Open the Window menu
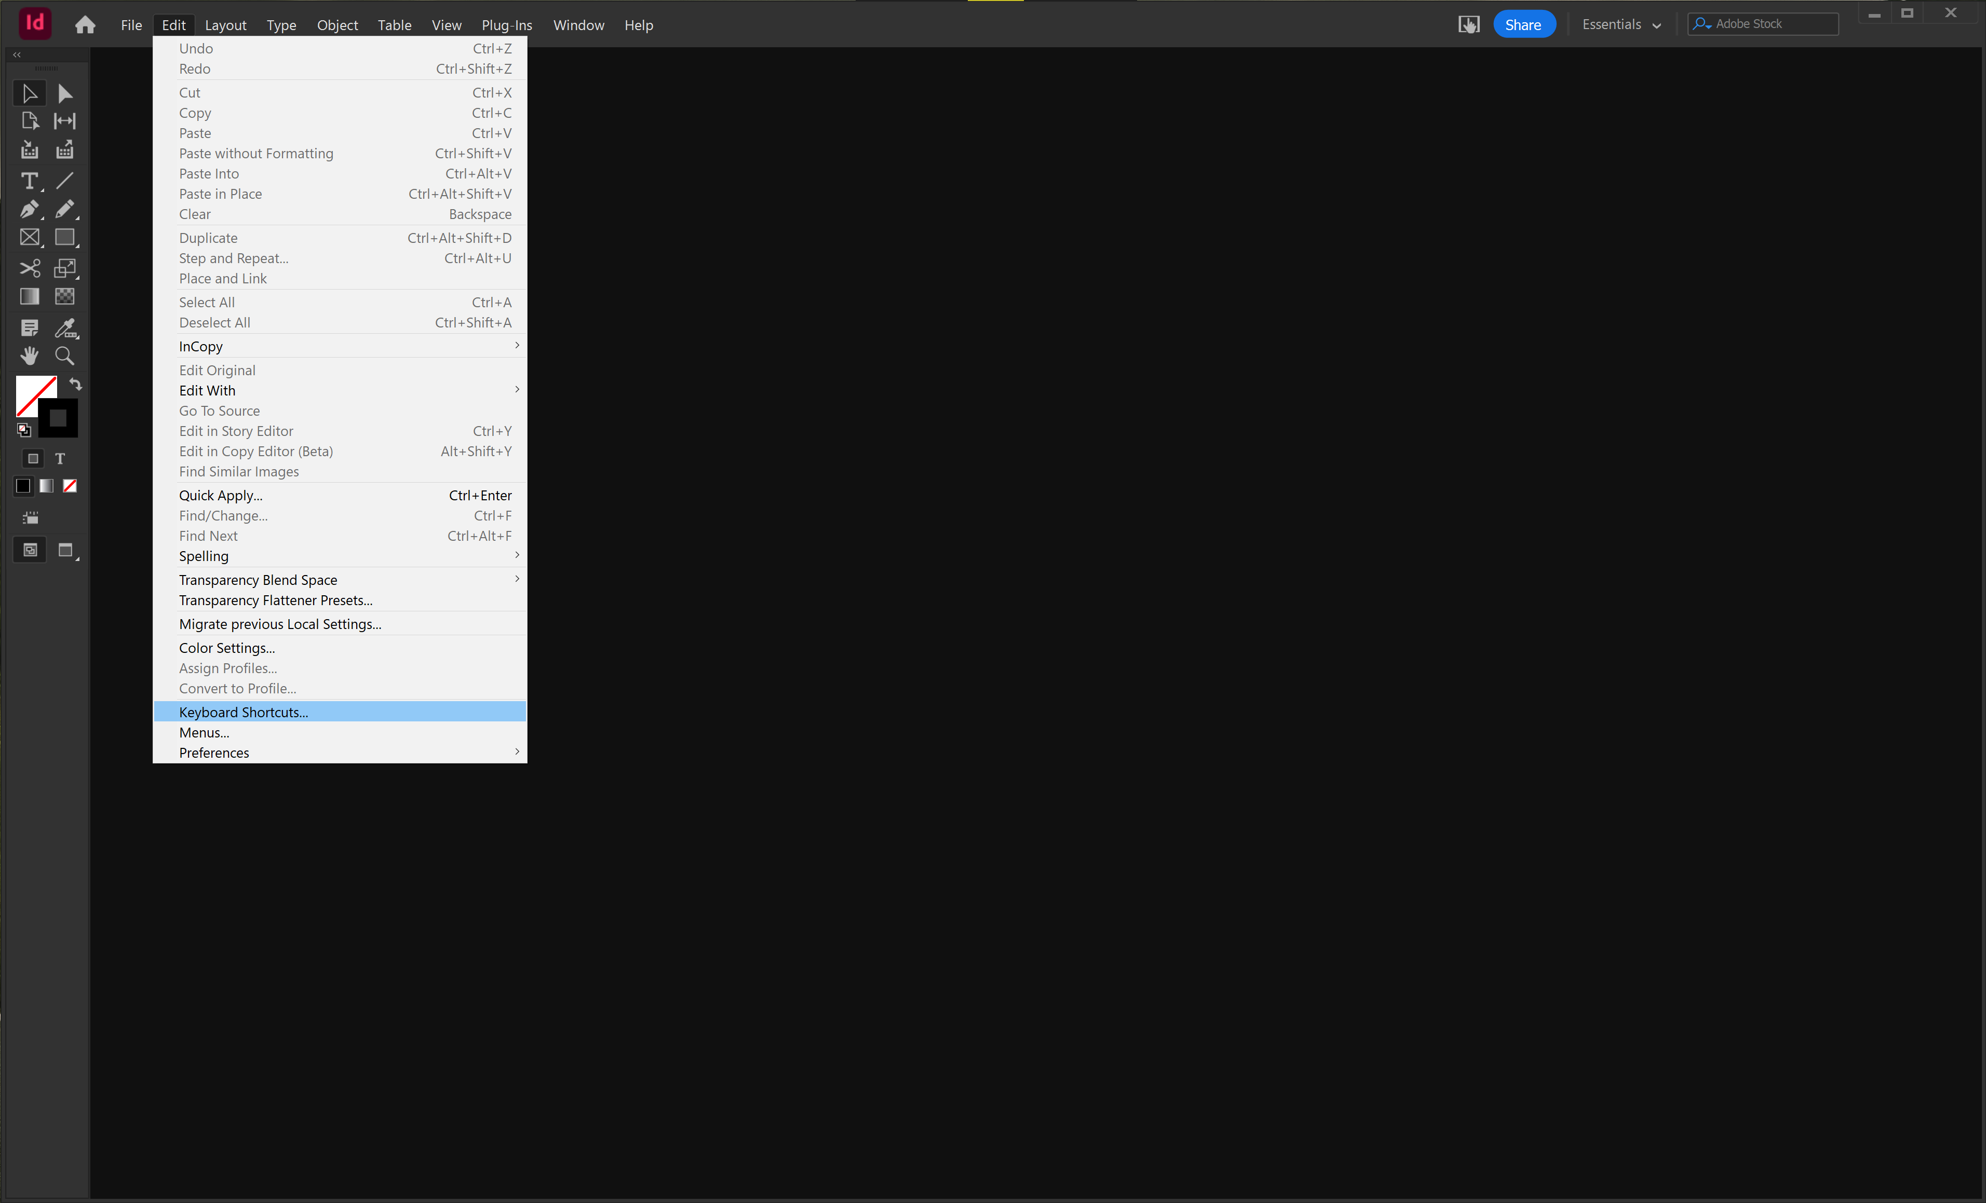 [x=578, y=25]
